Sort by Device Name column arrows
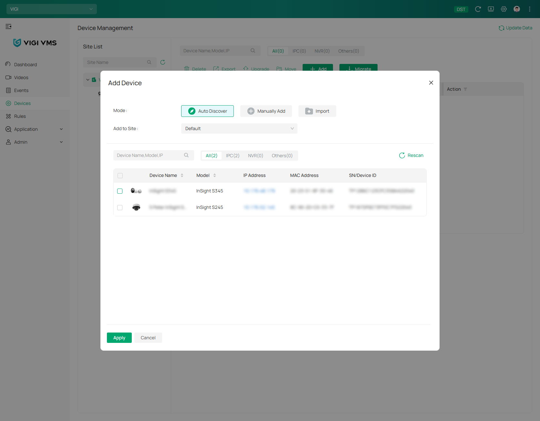Viewport: 540px width, 421px height. pos(182,175)
